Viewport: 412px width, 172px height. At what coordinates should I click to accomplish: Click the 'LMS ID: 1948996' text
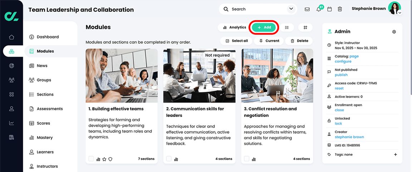(348, 146)
